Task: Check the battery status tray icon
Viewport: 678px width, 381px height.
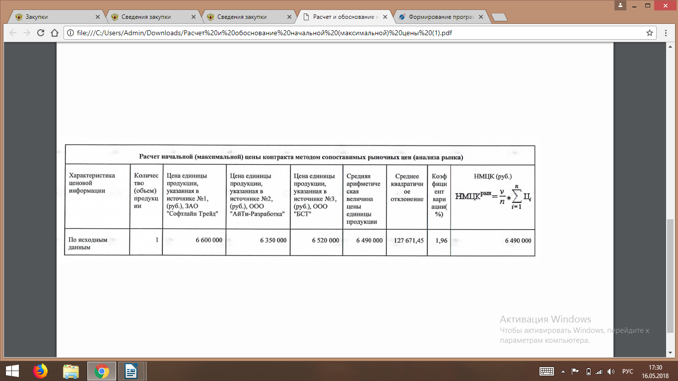Action: (588, 371)
